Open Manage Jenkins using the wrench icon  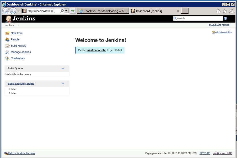(x=7, y=52)
